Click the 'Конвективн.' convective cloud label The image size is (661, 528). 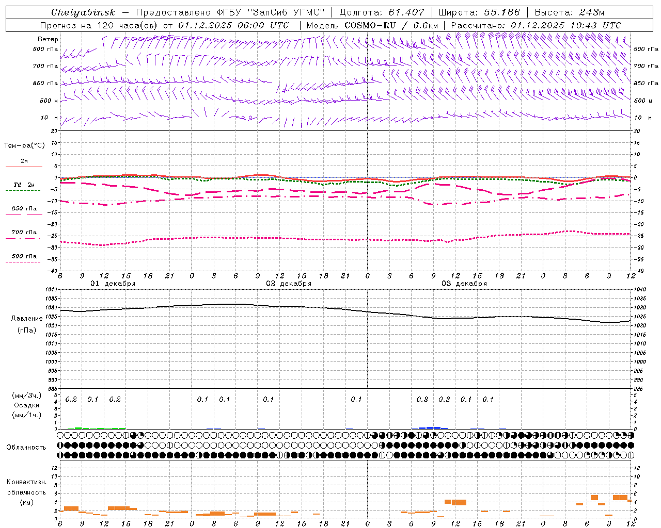point(26,482)
